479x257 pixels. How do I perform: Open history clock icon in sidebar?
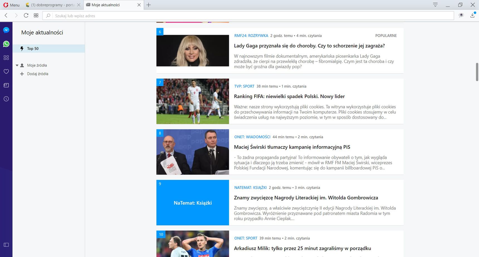coord(6,99)
